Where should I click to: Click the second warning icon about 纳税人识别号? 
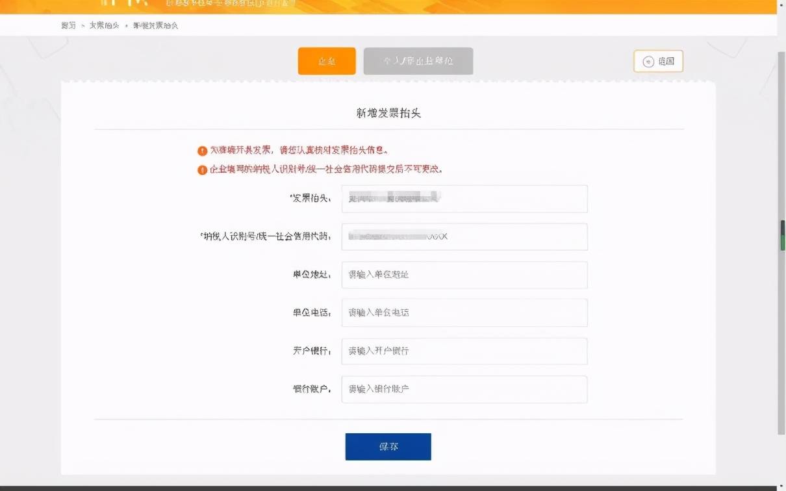[x=202, y=170]
